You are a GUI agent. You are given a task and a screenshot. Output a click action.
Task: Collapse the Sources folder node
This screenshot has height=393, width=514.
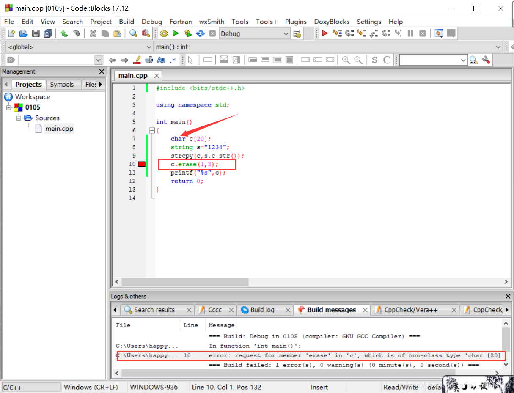19,118
